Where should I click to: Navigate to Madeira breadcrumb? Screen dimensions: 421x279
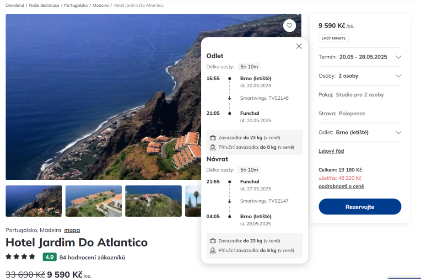pyautogui.click(x=101, y=5)
